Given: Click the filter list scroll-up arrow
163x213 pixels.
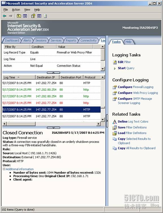Looking at the screenshot, I should [x=103, y=47].
